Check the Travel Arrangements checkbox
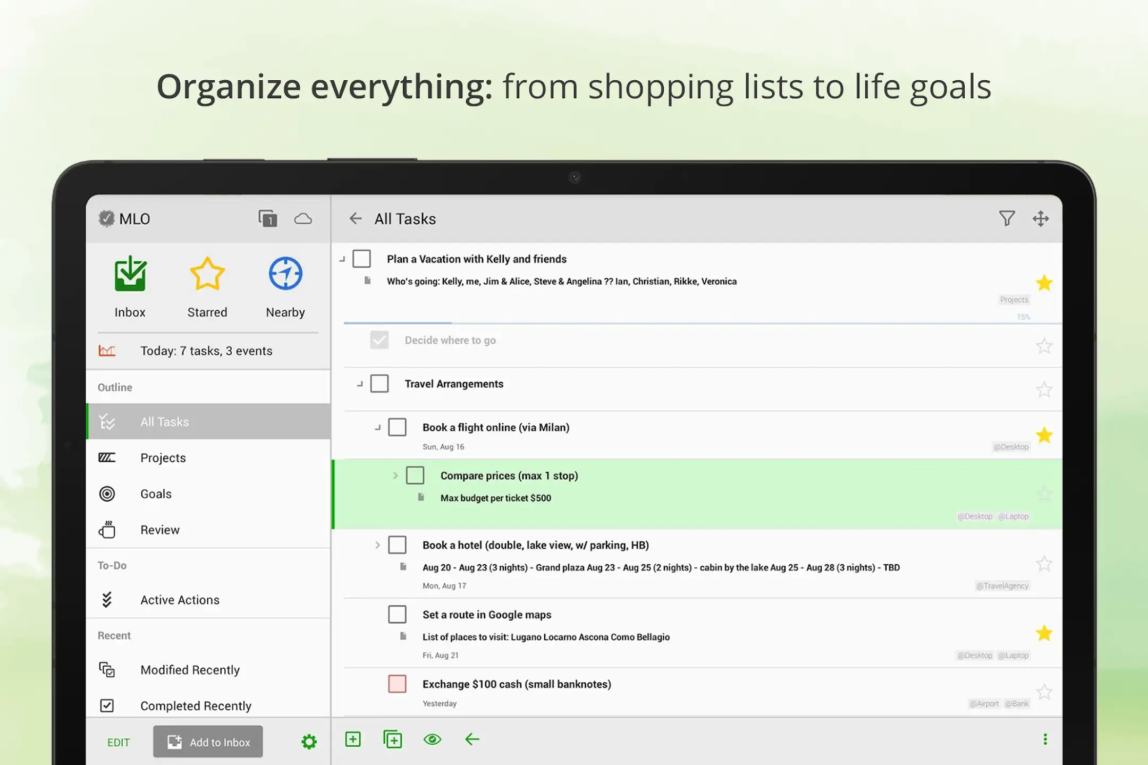Image resolution: width=1148 pixels, height=765 pixels. click(379, 384)
